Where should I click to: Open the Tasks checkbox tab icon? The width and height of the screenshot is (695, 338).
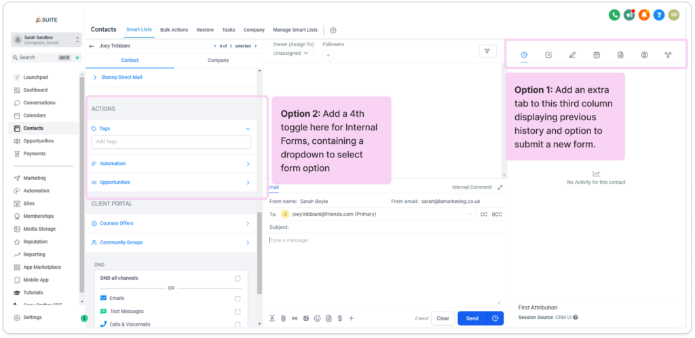[548, 55]
